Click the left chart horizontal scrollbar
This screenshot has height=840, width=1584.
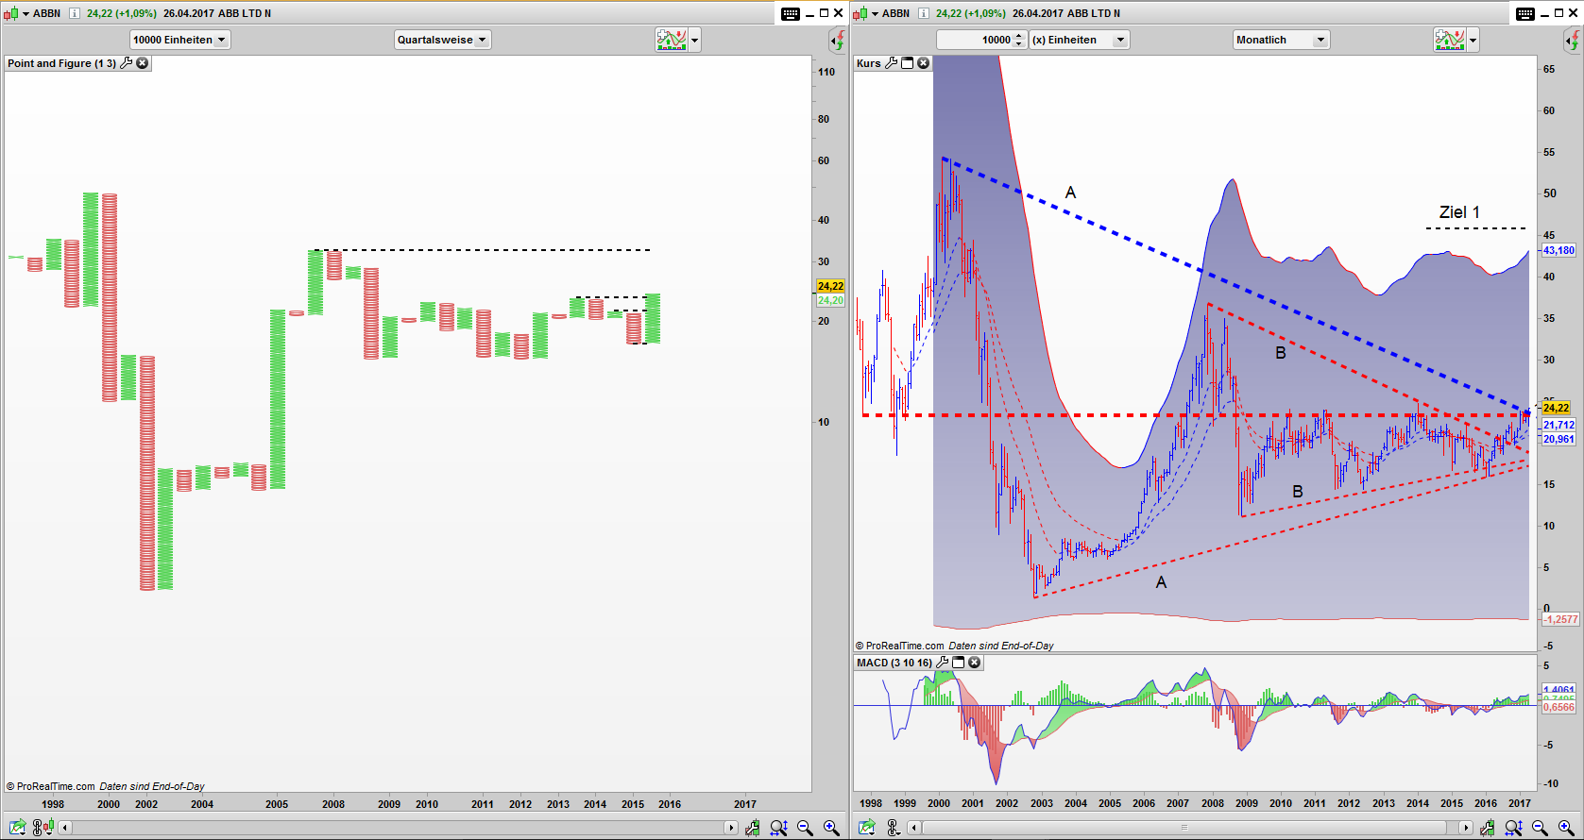(x=397, y=828)
